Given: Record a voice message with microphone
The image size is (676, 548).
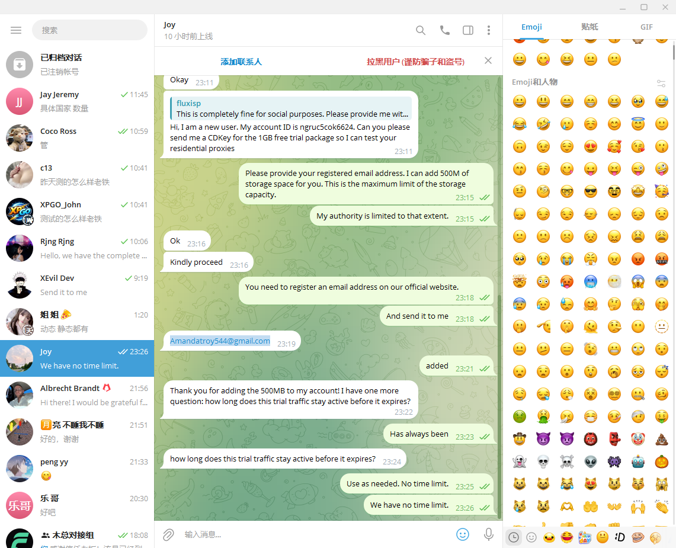Looking at the screenshot, I should click(x=488, y=534).
